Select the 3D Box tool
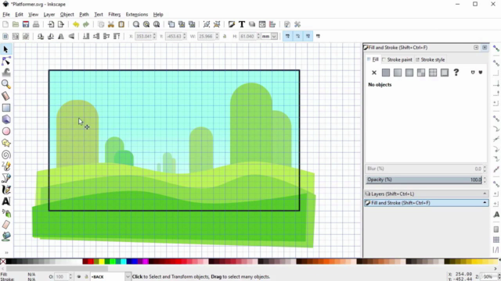Screen dimensions: 501x281 5,119
